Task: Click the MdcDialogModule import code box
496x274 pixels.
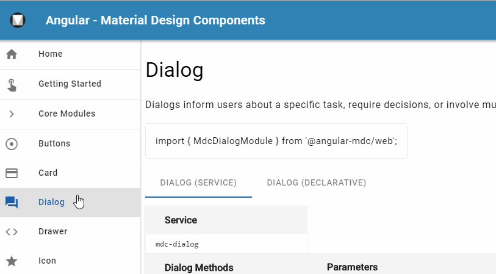Action: tap(276, 141)
